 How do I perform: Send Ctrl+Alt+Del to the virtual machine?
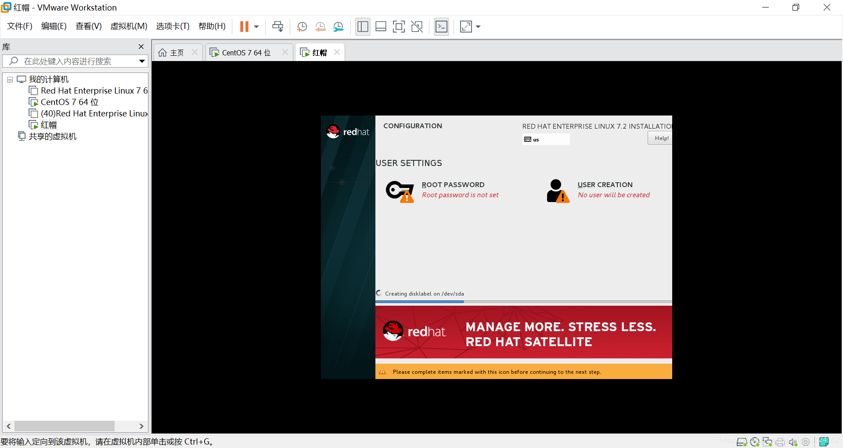[x=277, y=27]
